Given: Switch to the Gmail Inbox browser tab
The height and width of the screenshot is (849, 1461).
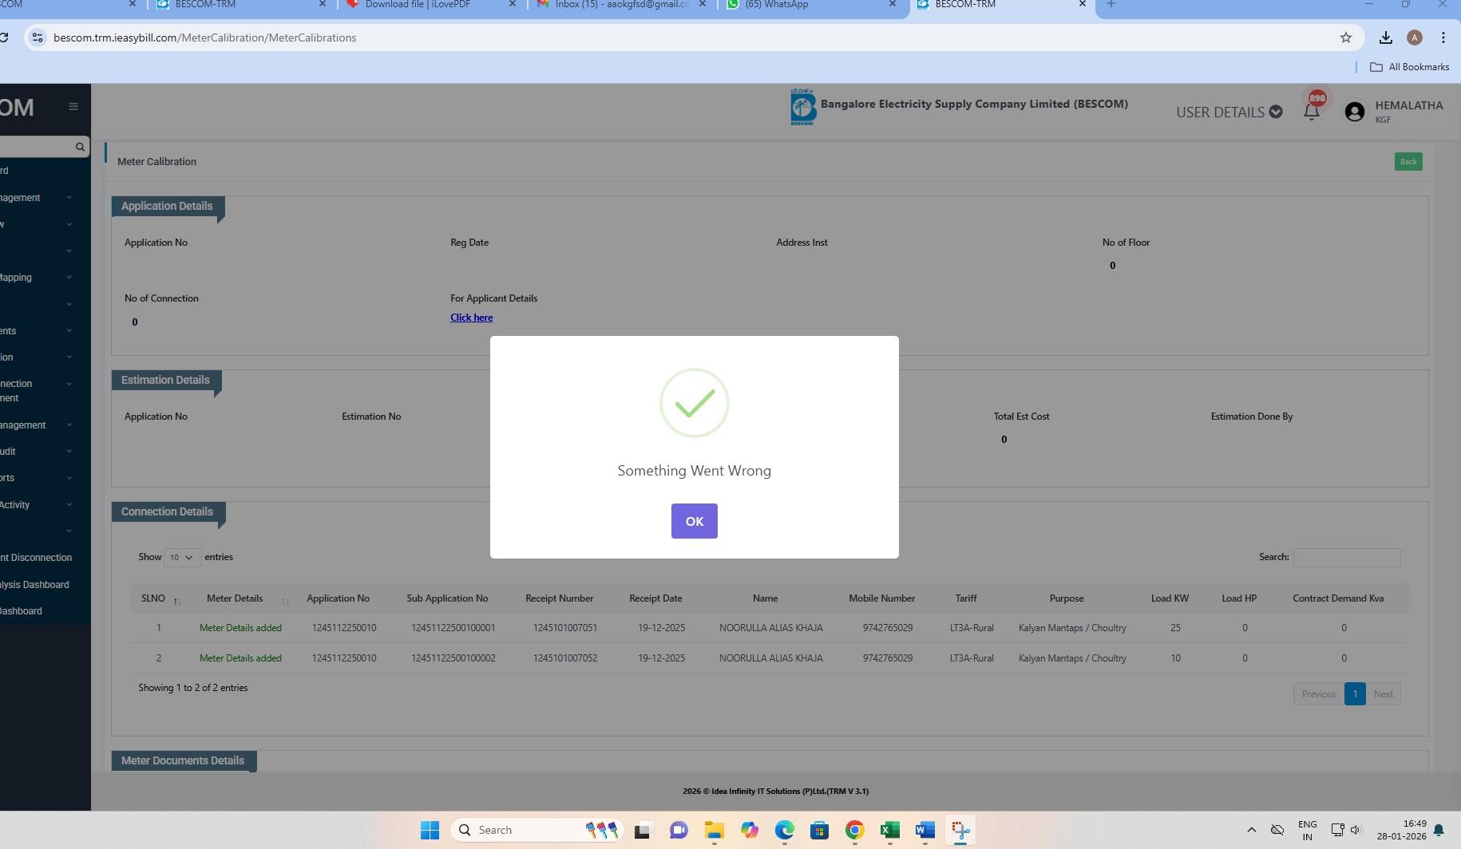Looking at the screenshot, I should point(623,5).
